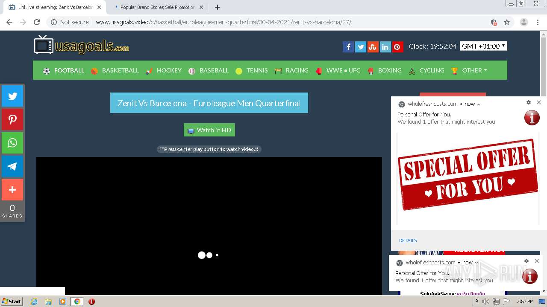
Task: Click Zenit Vs Barcelona title banner
Action: click(209, 103)
